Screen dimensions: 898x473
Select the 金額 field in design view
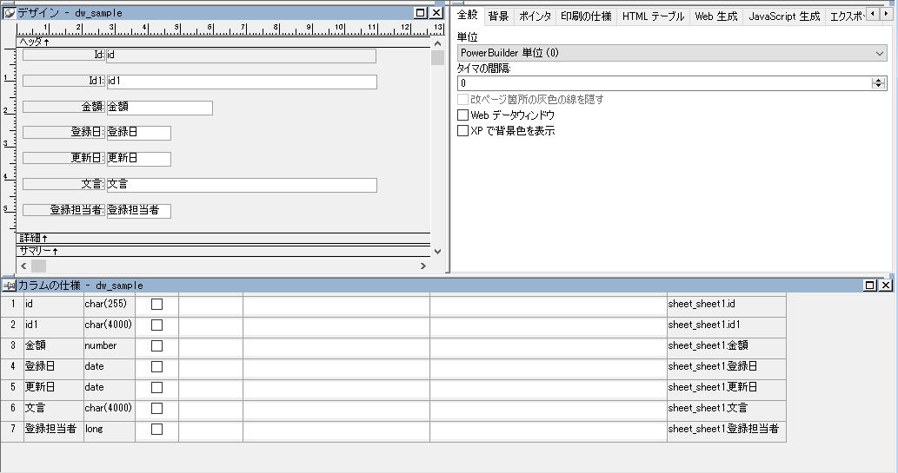click(159, 108)
